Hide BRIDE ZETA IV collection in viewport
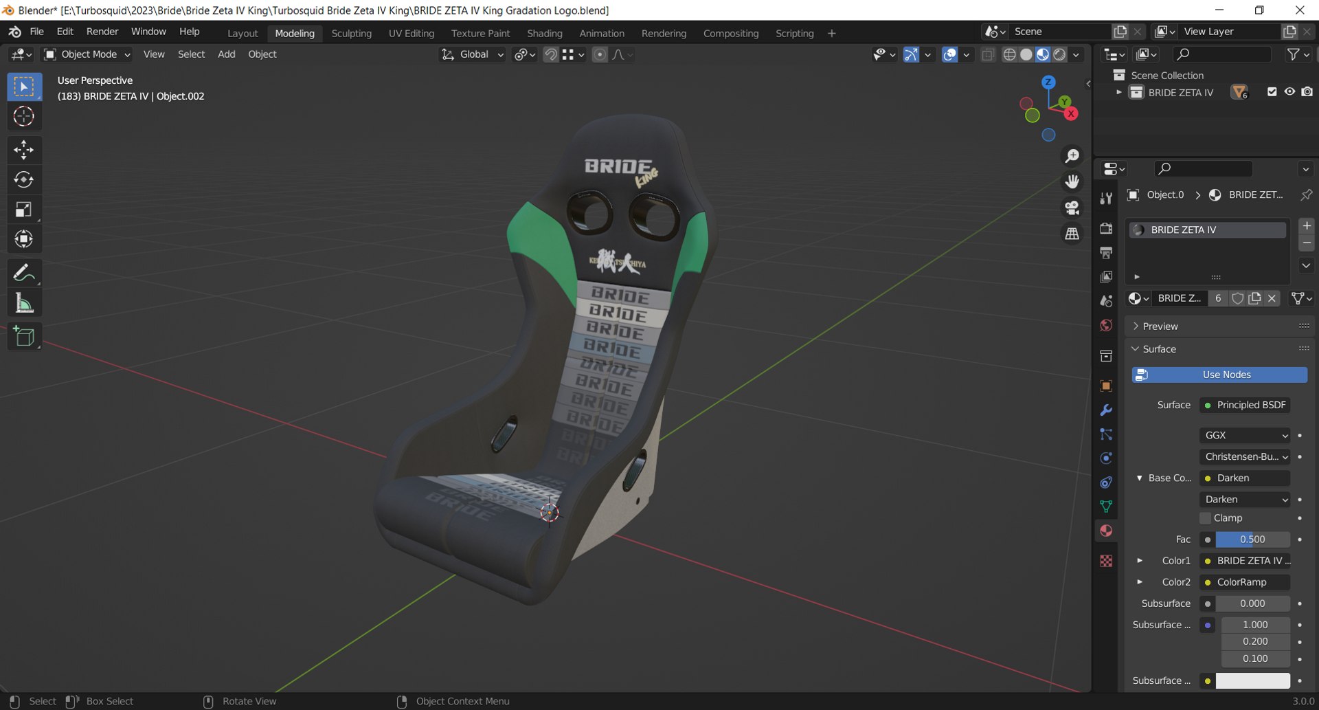Viewport: 1319px width, 710px height. 1289,92
